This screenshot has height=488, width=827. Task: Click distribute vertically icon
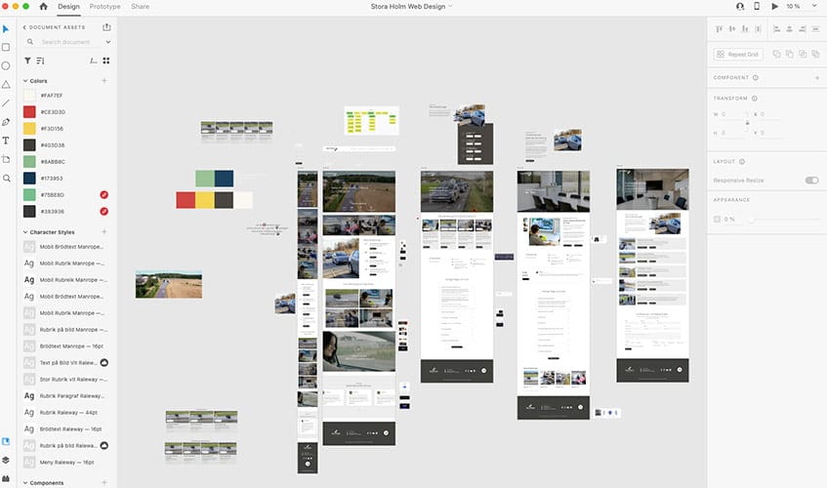click(758, 29)
